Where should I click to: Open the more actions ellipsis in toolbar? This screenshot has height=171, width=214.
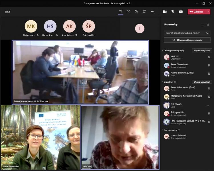(x=153, y=12)
